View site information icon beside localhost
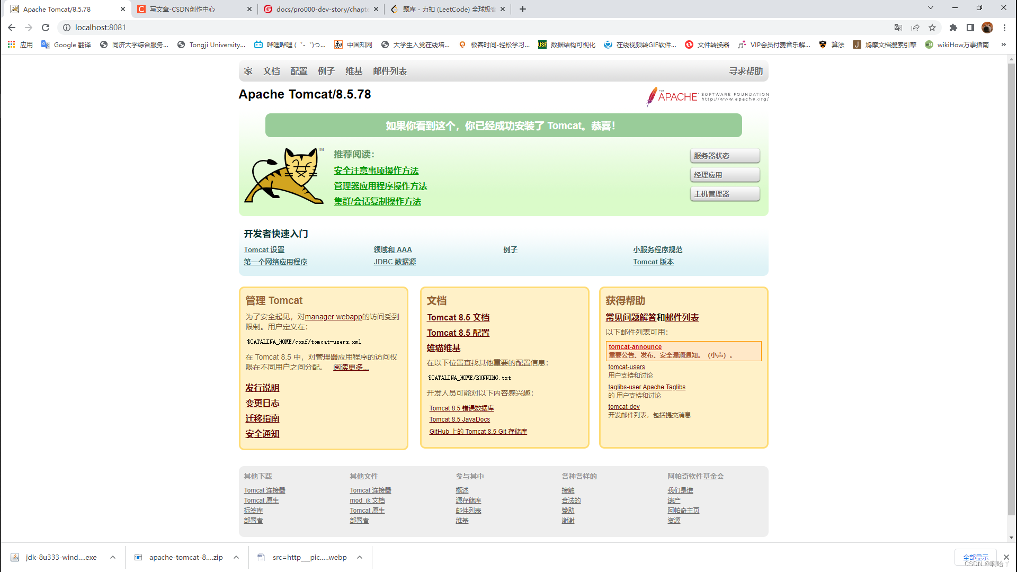 pyautogui.click(x=67, y=28)
